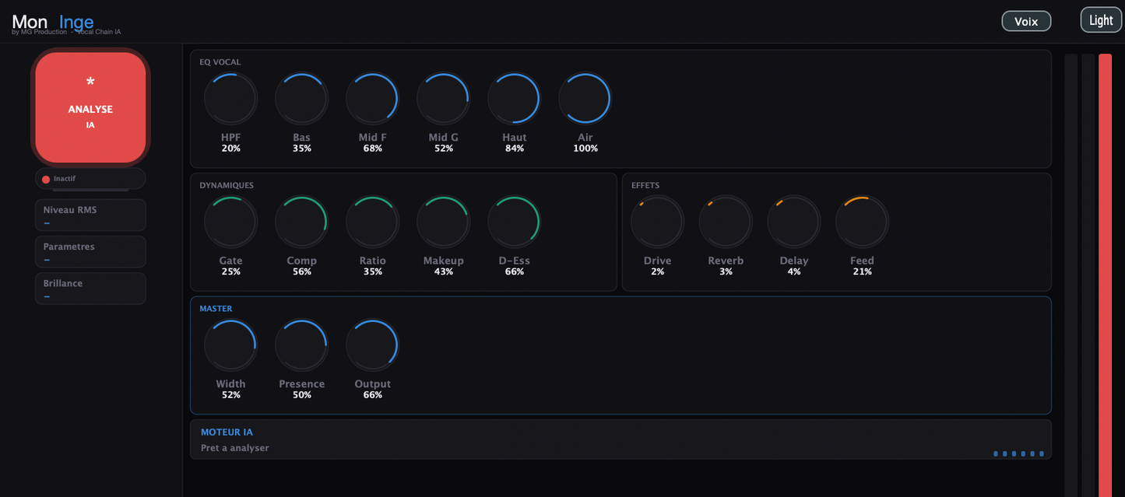Click the Inactif status indicator

(x=90, y=179)
